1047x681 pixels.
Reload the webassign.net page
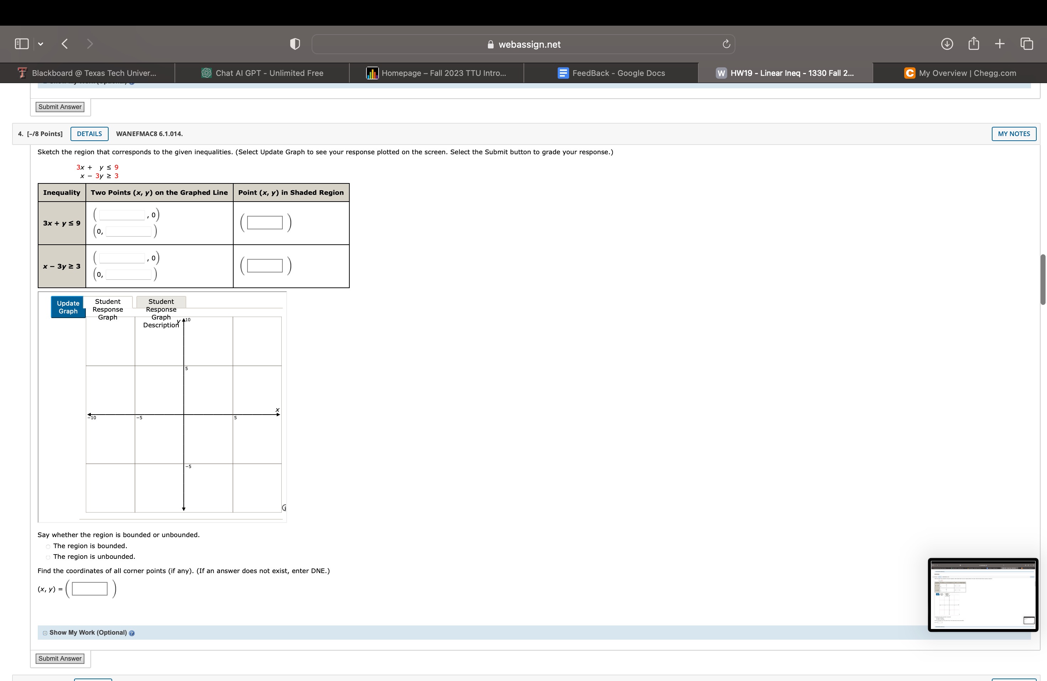[725, 43]
